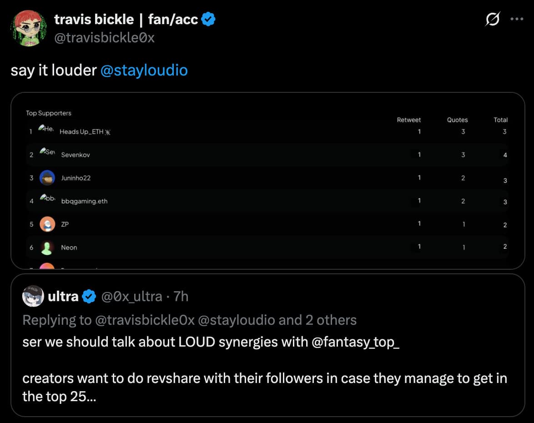Open the Top Supporters image thumbnail heading
The height and width of the screenshot is (423, 534).
click(49, 113)
